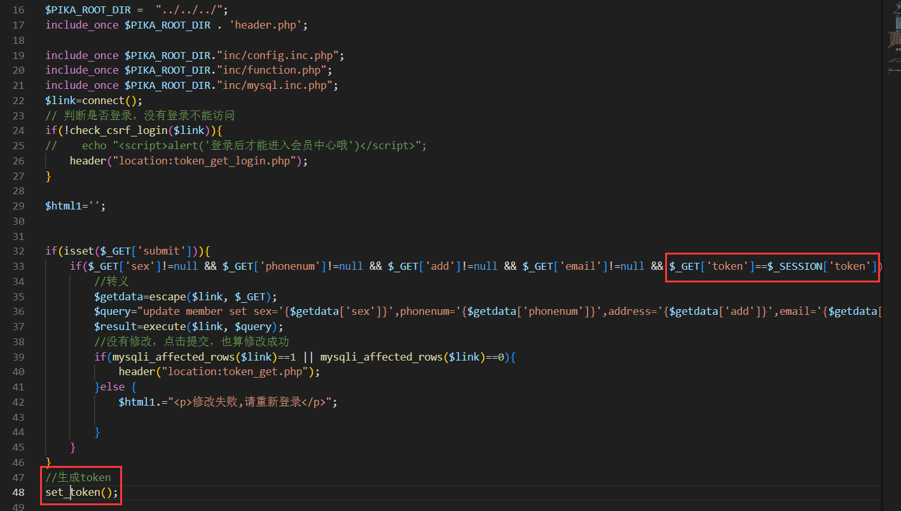This screenshot has height=511, width=901.
Task: Click the "../../../" string on line 16
Action: (x=191, y=10)
